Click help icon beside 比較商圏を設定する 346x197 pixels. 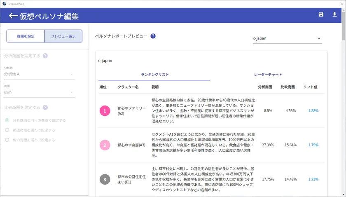click(45, 108)
